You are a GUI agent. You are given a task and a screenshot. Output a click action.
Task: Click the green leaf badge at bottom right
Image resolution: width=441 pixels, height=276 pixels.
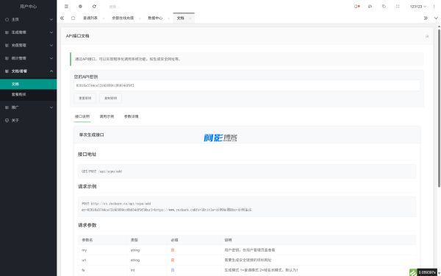pyautogui.click(x=413, y=272)
